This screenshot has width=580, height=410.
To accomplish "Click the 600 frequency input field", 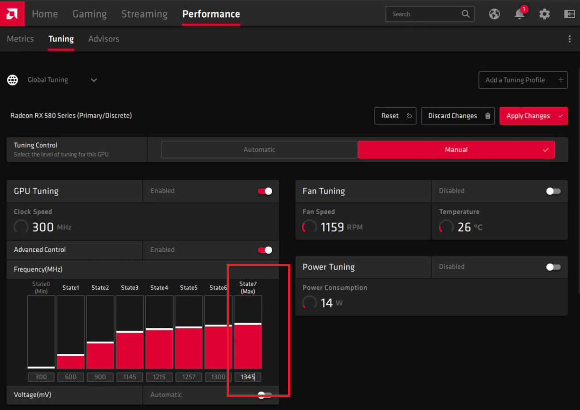I will (x=71, y=377).
